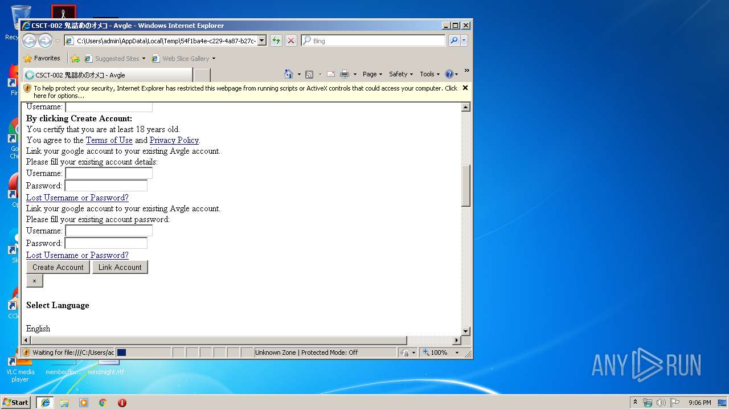729x410 pixels.
Task: Click the privacy lock icon in status bar
Action: [404, 352]
